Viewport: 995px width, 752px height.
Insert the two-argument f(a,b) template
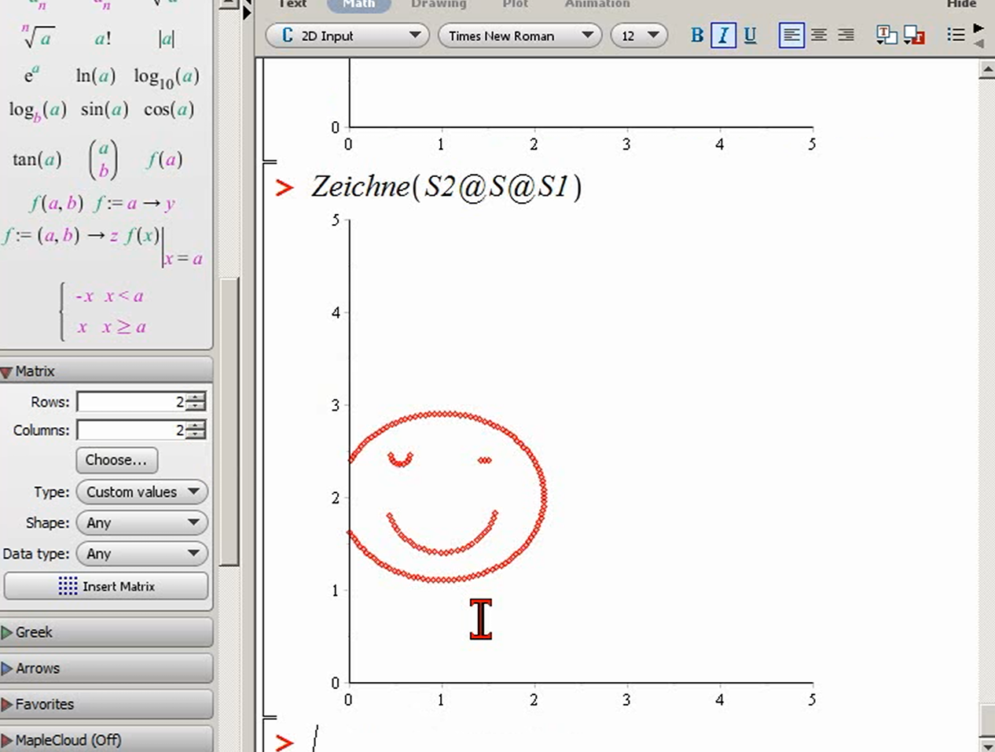tap(56, 204)
